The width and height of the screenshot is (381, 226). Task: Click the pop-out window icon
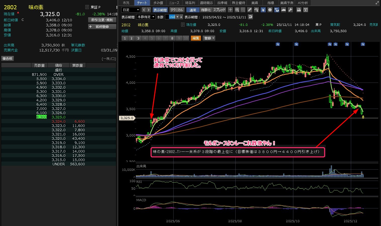(306, 10)
